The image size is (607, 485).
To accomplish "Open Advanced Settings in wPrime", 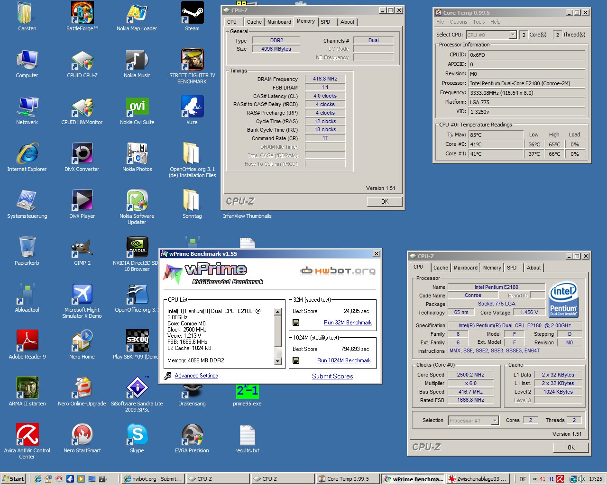I will pos(196,376).
